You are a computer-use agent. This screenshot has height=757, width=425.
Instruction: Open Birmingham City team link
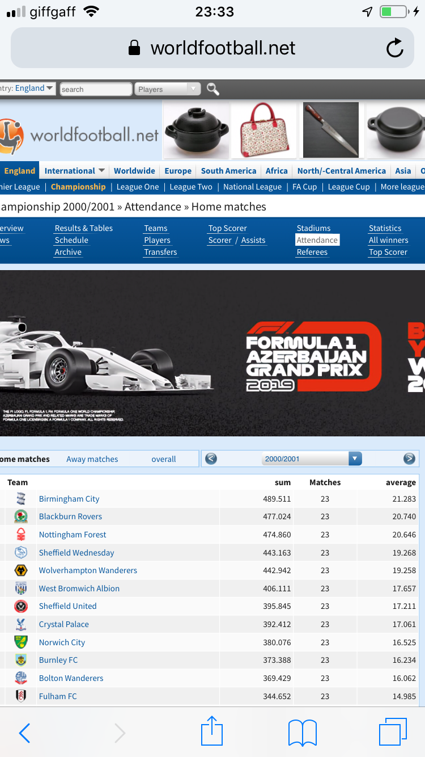[x=69, y=499]
